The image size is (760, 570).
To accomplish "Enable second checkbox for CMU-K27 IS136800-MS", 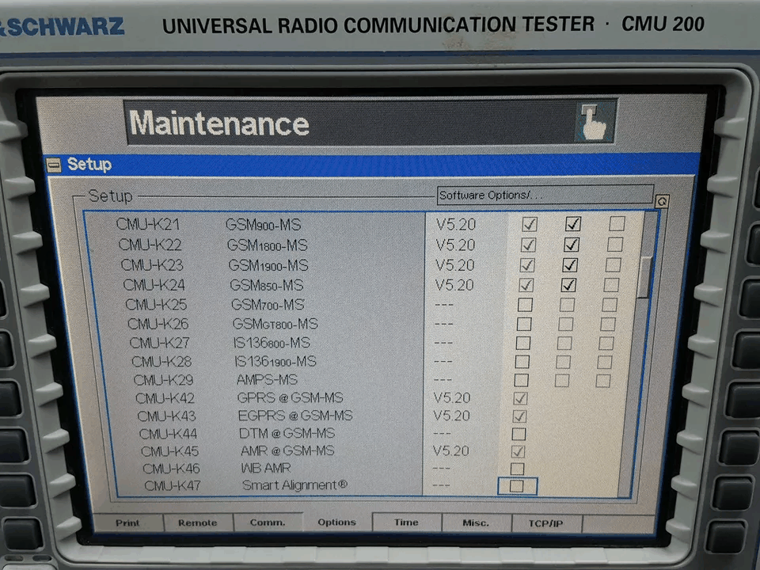I will (564, 343).
